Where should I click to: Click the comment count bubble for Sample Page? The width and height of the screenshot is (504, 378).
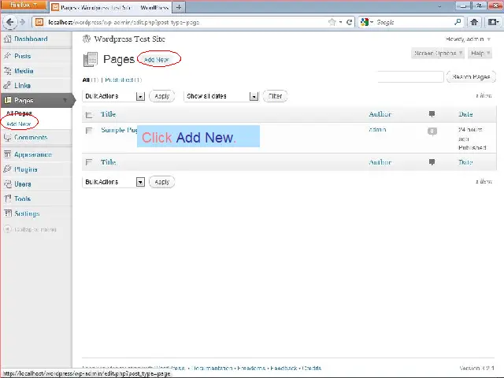click(x=432, y=132)
